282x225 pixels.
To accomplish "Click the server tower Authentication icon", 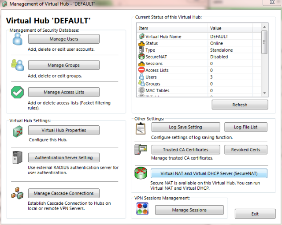I will click(x=18, y=157).
